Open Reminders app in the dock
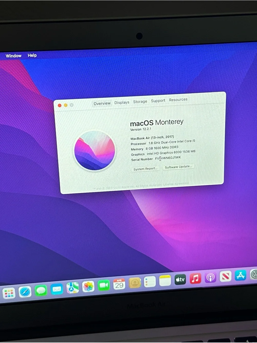The width and height of the screenshot is (257, 343). pyautogui.click(x=150, y=282)
